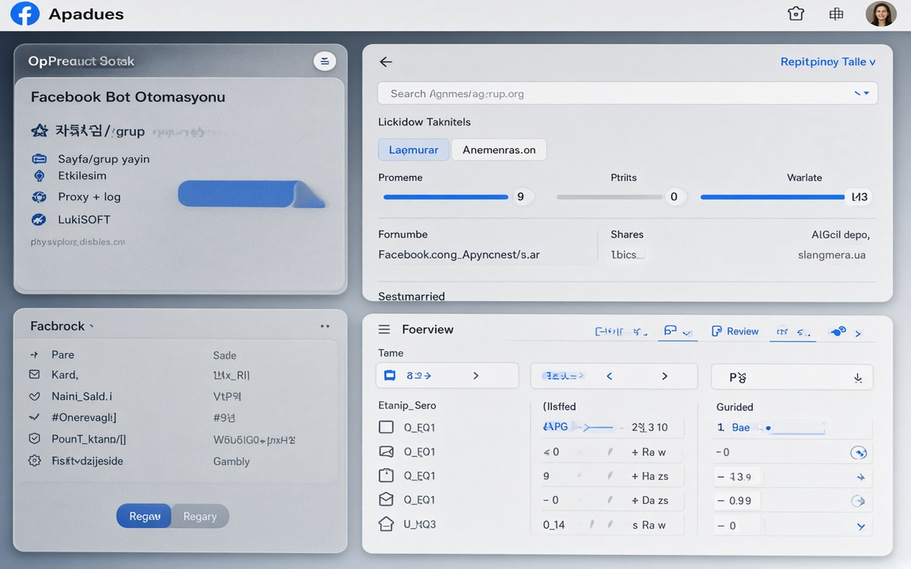Expand the Facbrock panel header chevron
The height and width of the screenshot is (569, 911).
[x=92, y=326]
